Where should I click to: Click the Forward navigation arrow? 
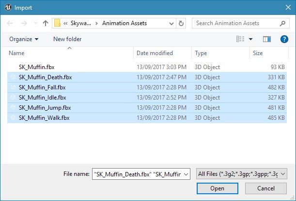(x=24, y=23)
